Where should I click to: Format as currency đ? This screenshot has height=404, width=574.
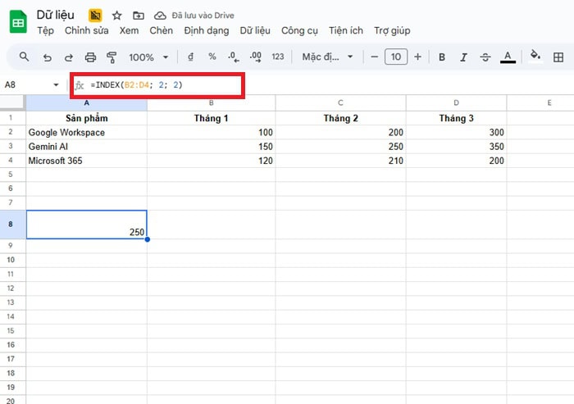(190, 57)
